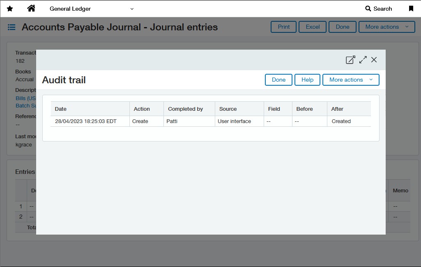Click the page-level Done button
The height and width of the screenshot is (267, 421).
(343, 27)
